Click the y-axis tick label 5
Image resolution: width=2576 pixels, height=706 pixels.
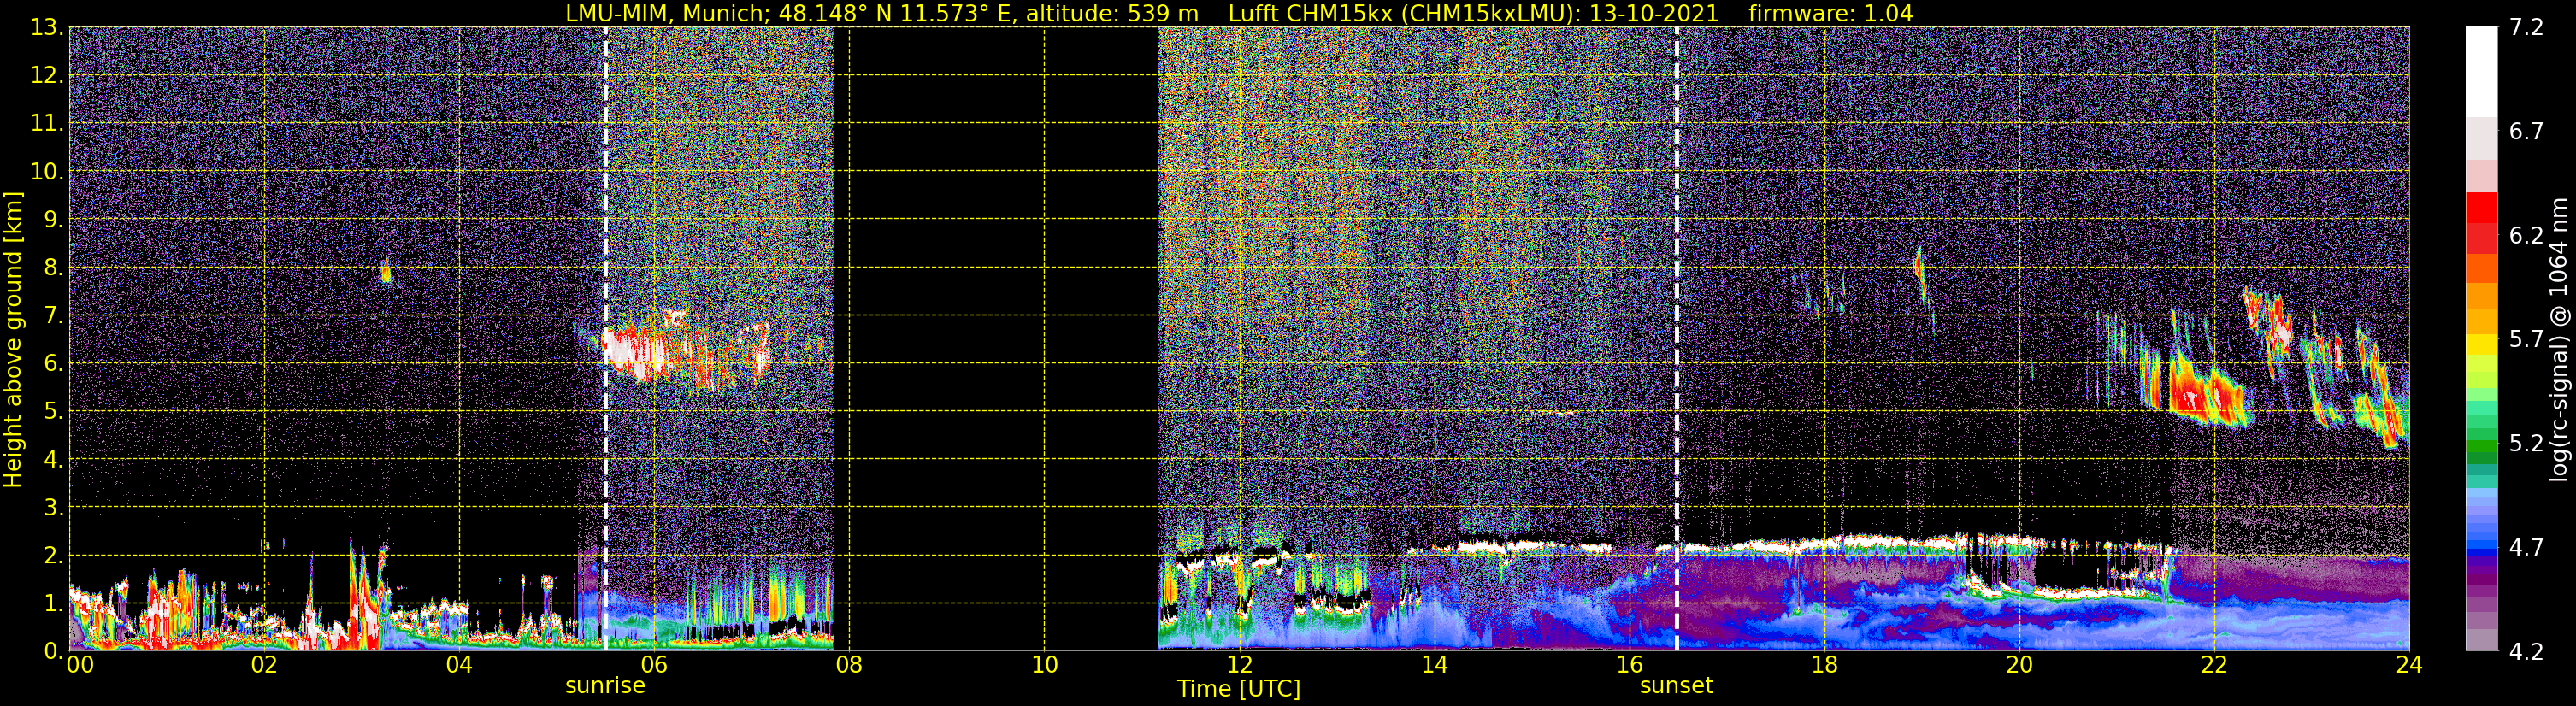(x=52, y=411)
